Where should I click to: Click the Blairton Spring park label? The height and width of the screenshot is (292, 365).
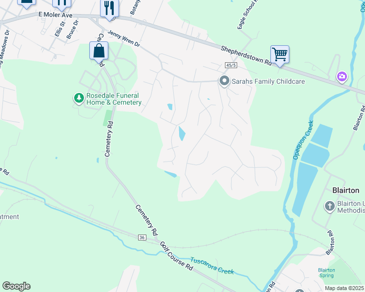click(326, 273)
